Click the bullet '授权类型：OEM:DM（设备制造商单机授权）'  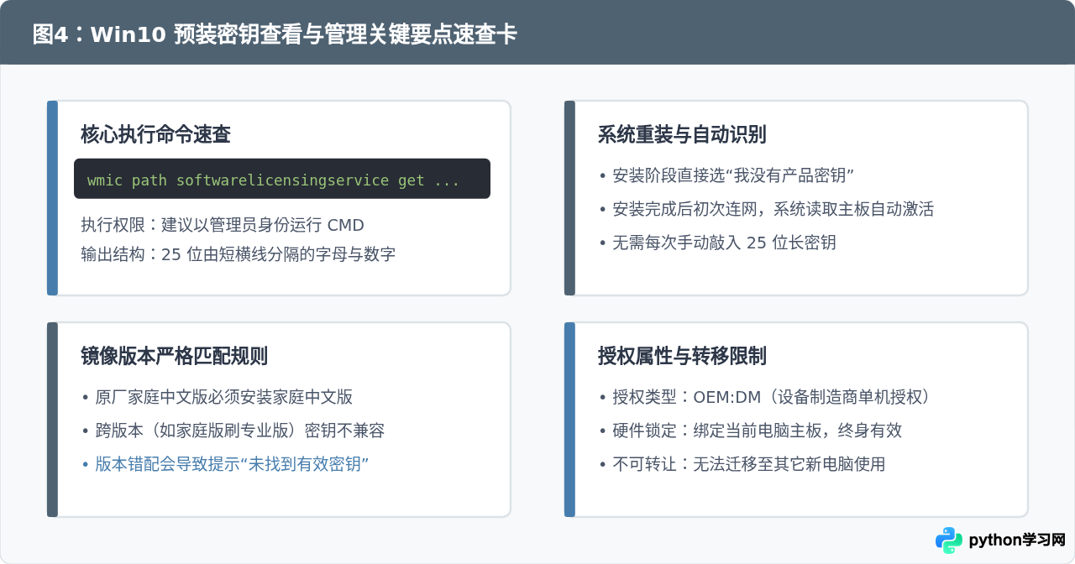(764, 397)
